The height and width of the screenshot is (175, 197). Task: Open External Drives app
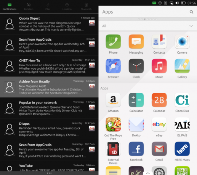[113, 149]
